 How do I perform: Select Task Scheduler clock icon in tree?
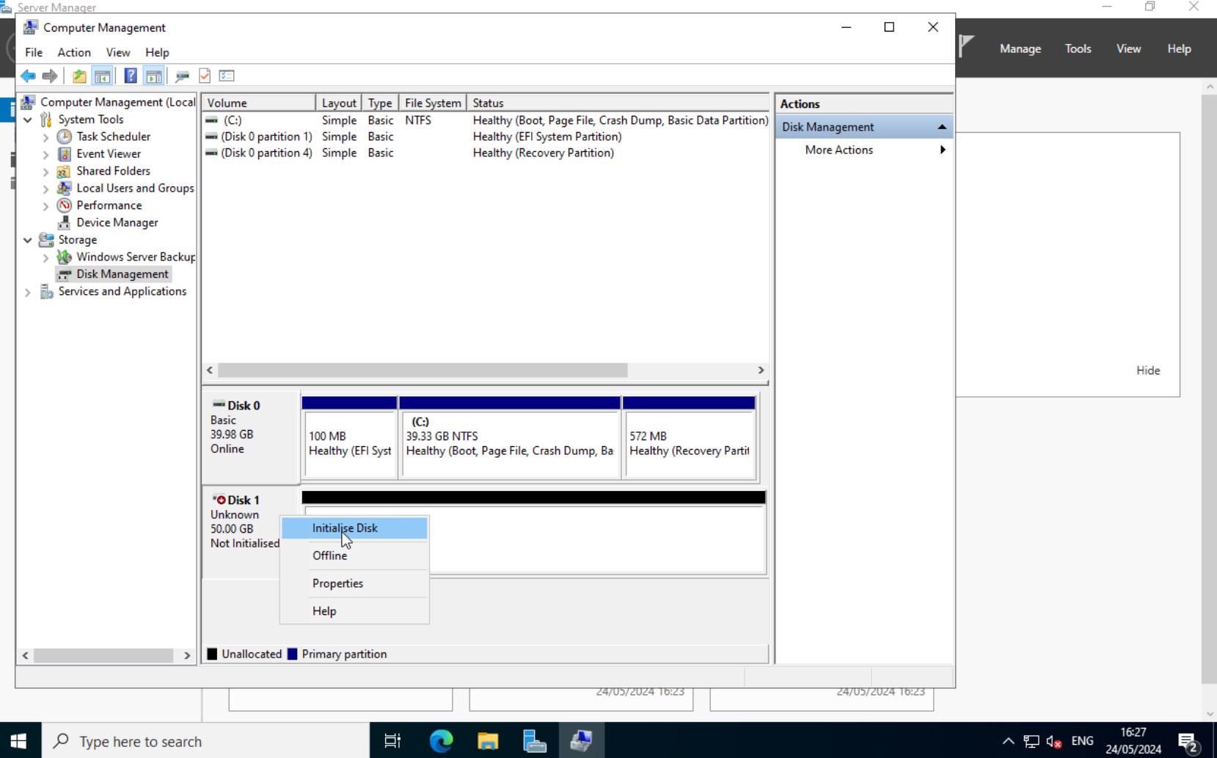coord(65,136)
